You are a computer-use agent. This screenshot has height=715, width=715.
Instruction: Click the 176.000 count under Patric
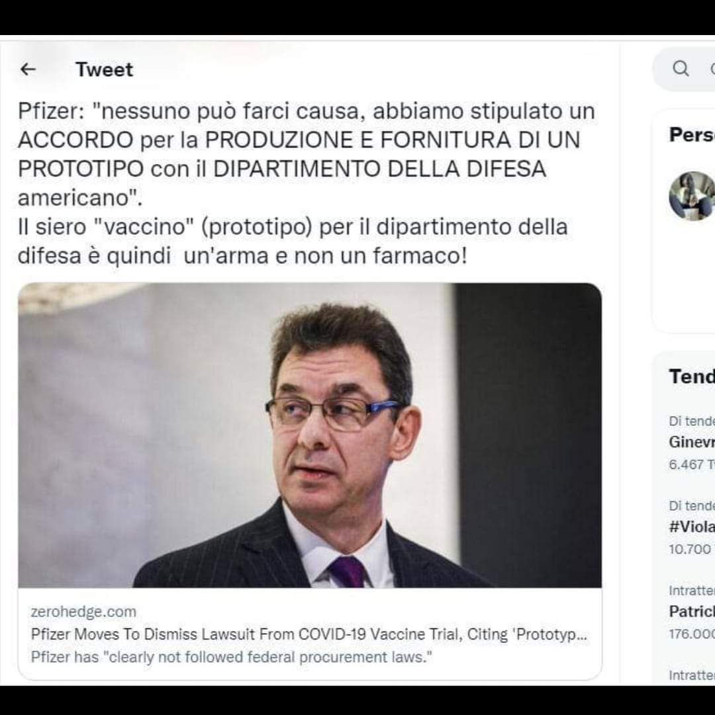pyautogui.click(x=692, y=634)
